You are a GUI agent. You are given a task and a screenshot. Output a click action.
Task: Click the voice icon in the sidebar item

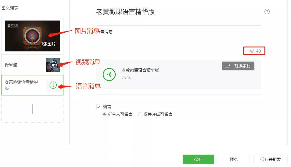tap(53, 85)
